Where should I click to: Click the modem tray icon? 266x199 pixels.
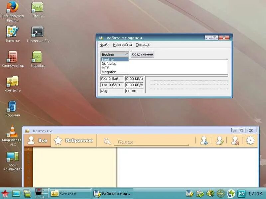point(190,194)
